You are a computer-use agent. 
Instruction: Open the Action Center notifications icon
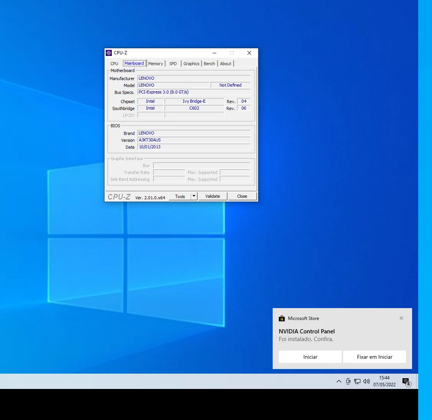406,381
